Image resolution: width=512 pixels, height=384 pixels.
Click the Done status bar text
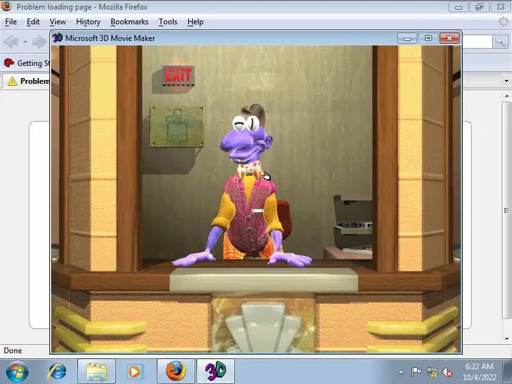pyautogui.click(x=13, y=350)
